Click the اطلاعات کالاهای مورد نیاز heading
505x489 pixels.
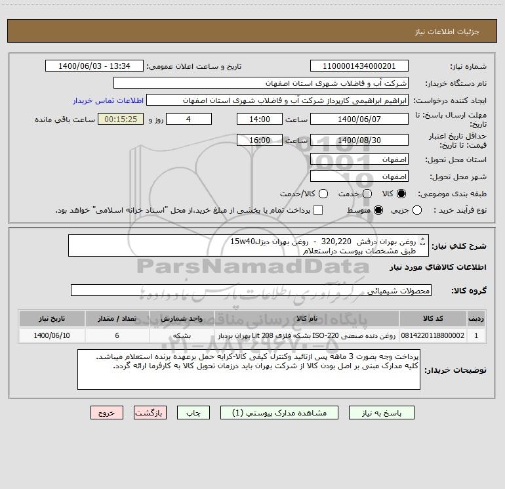pos(438,267)
